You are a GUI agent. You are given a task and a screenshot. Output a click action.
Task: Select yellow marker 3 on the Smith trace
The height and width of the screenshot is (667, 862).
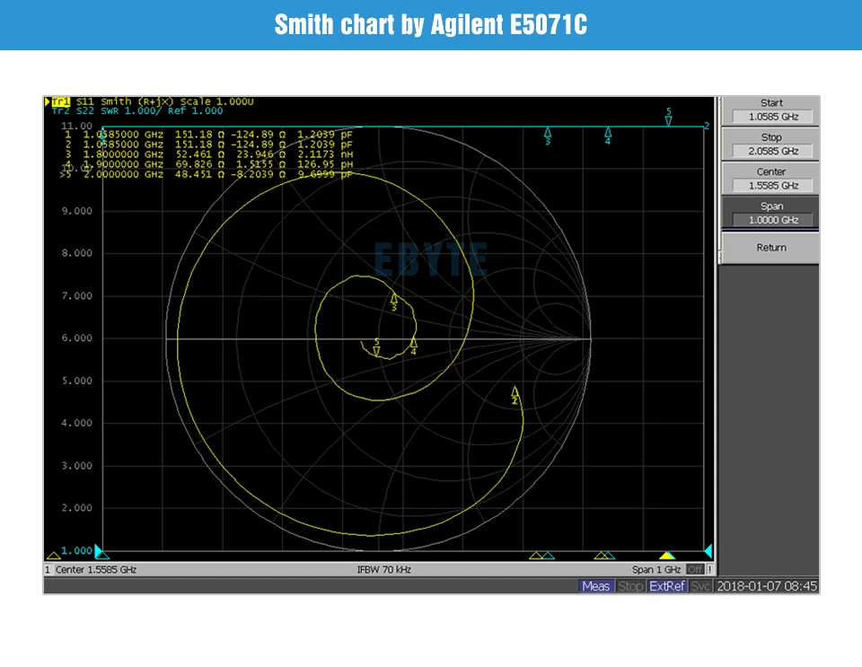pyautogui.click(x=394, y=301)
